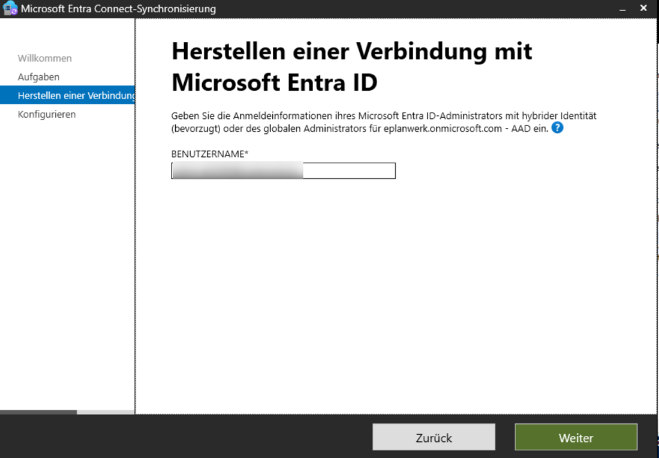Click the Entra Connect app icon in title bar

coord(10,8)
